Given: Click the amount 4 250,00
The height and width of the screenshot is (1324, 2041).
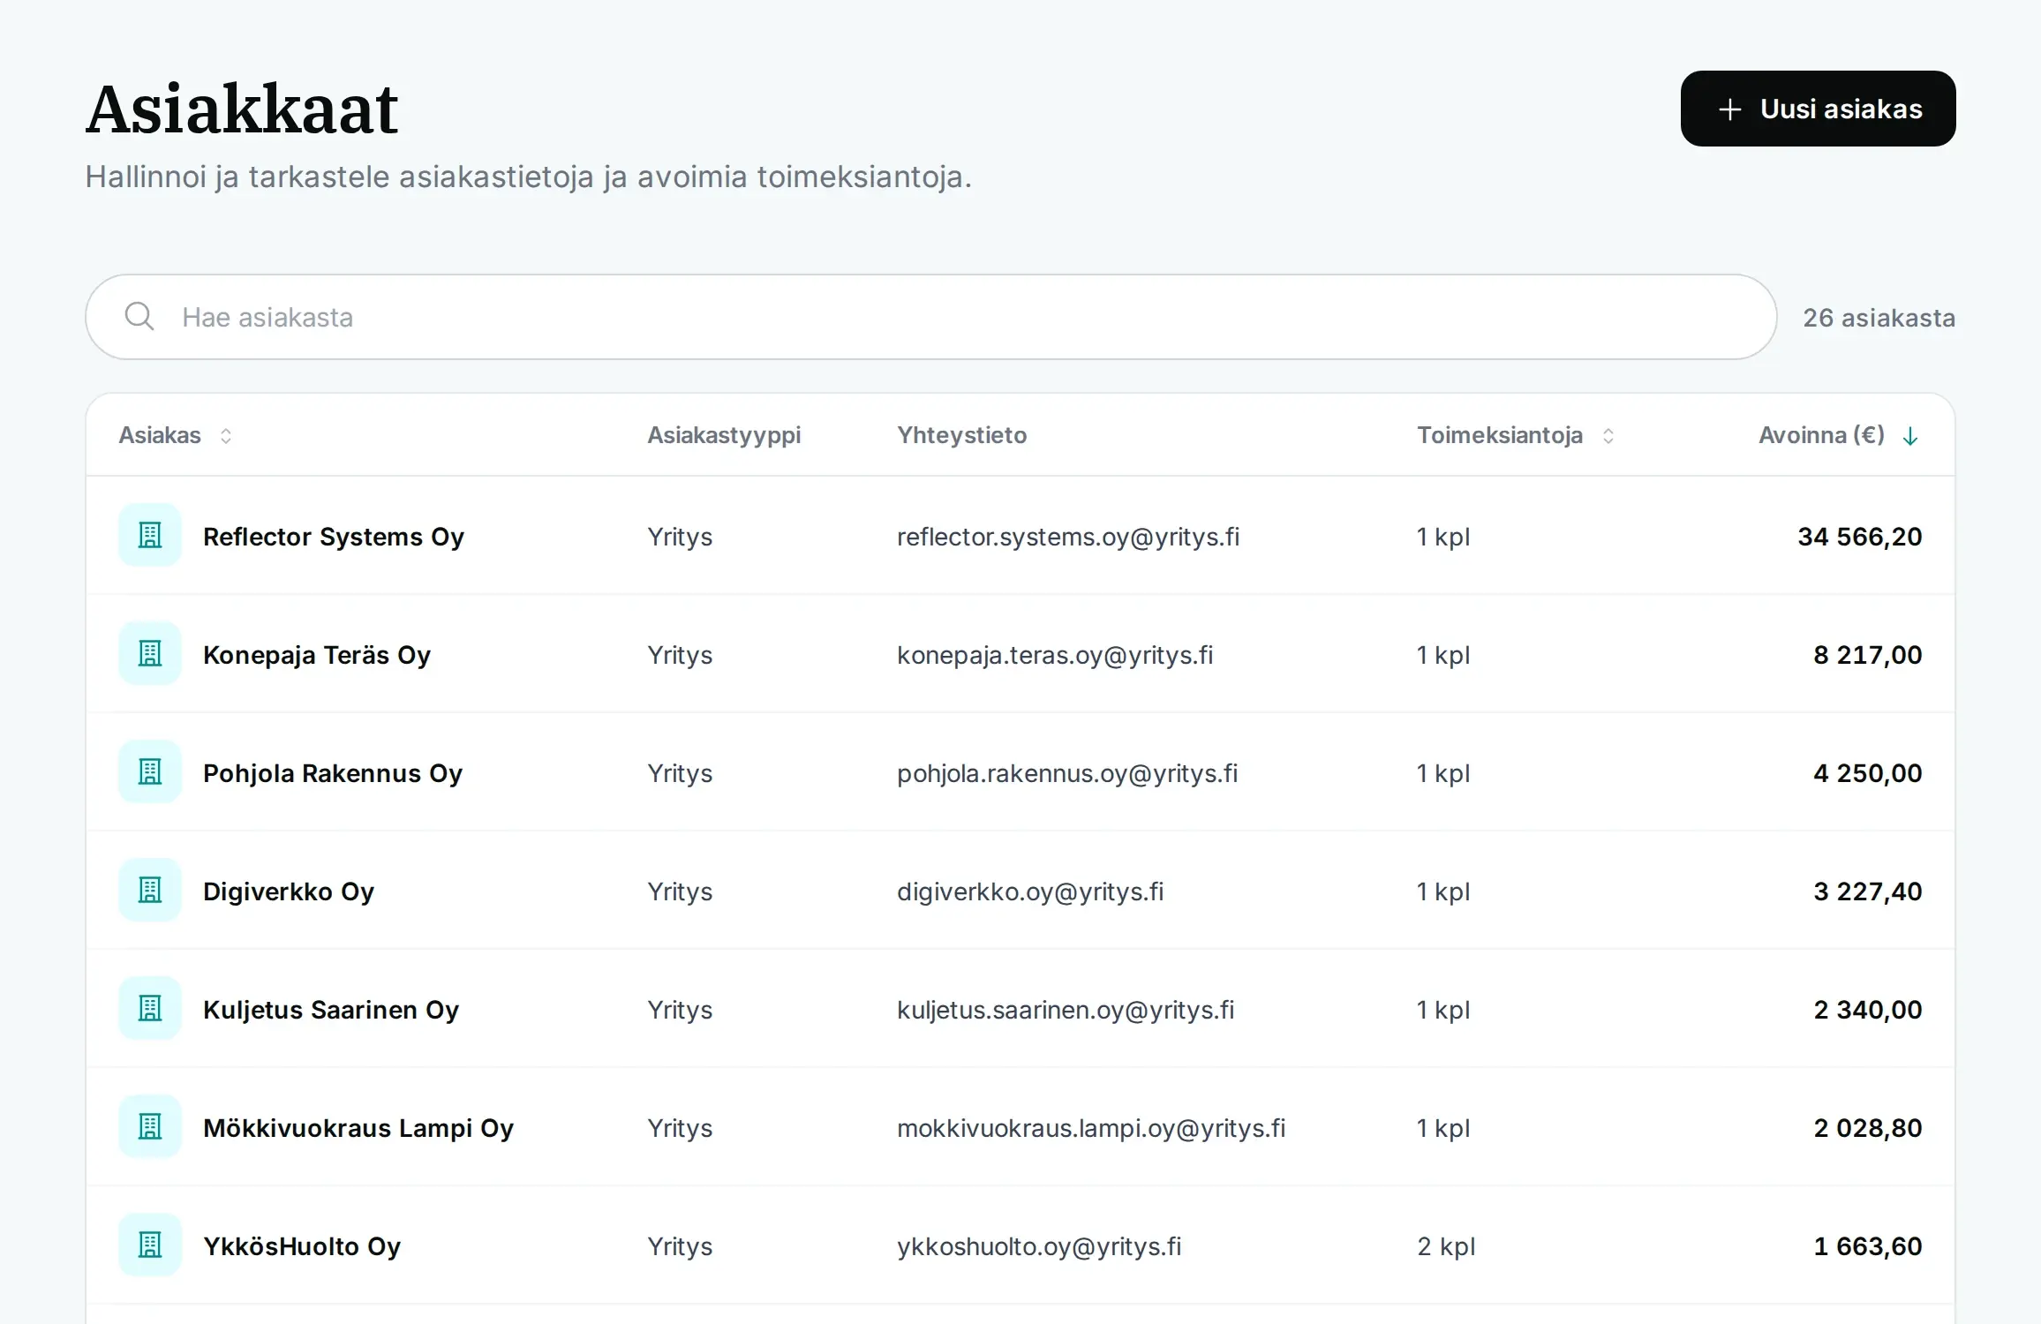Looking at the screenshot, I should (x=1868, y=773).
